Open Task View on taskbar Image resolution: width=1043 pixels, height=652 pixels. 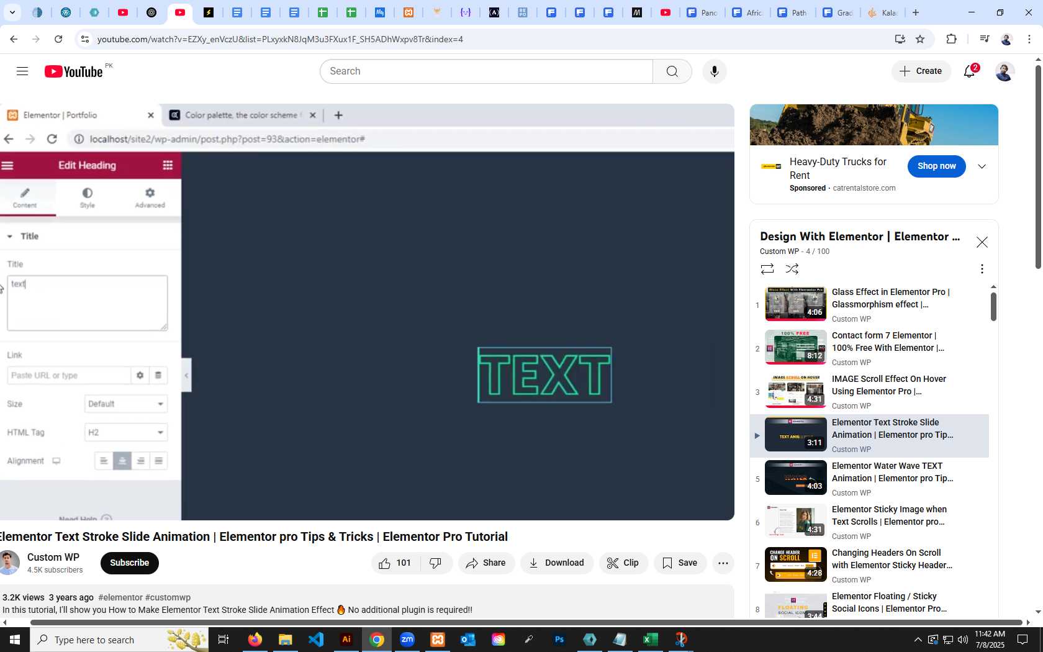[x=223, y=640]
